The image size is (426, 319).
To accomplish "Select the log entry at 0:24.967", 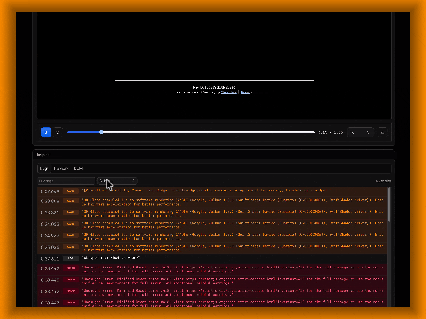I will pos(212,237).
